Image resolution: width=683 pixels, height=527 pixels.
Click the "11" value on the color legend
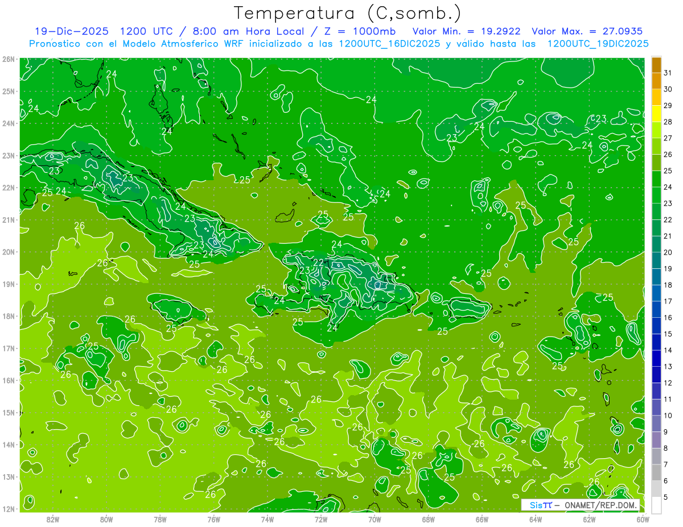pos(668,399)
